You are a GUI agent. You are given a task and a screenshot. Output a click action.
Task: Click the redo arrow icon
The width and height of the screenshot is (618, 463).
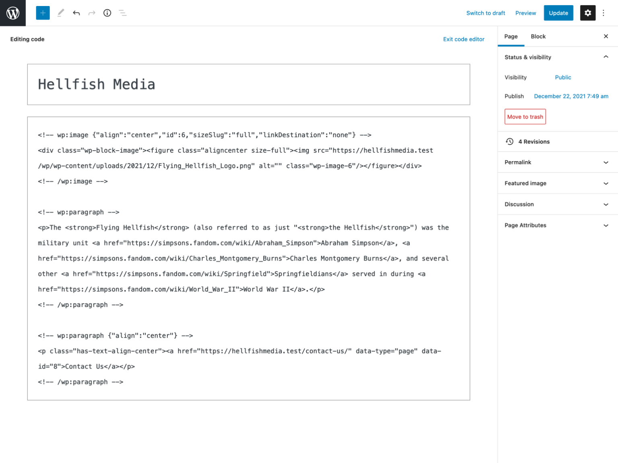pyautogui.click(x=92, y=13)
